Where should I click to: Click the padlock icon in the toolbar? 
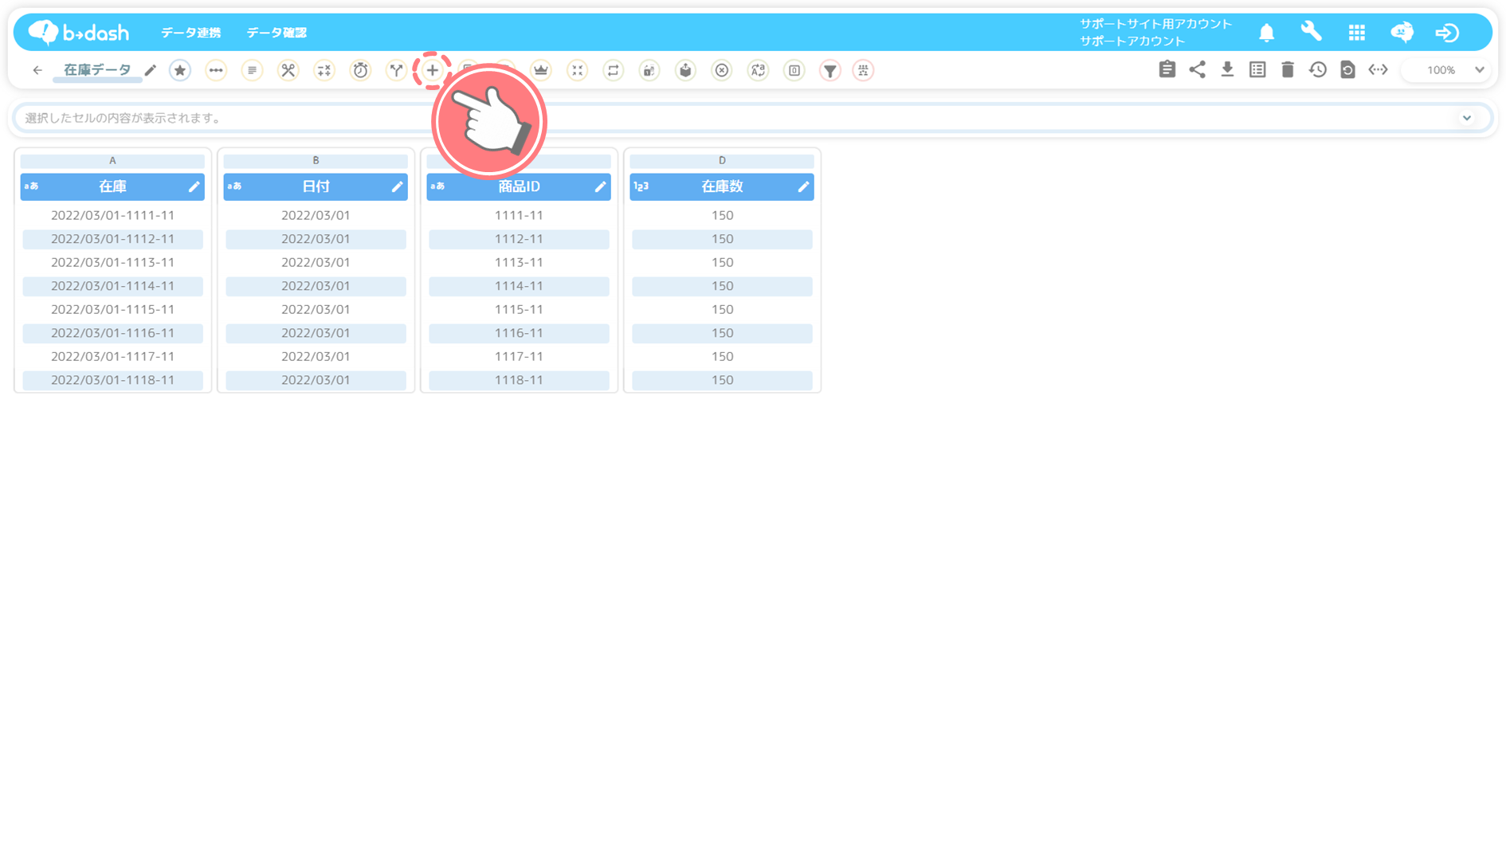click(x=649, y=70)
